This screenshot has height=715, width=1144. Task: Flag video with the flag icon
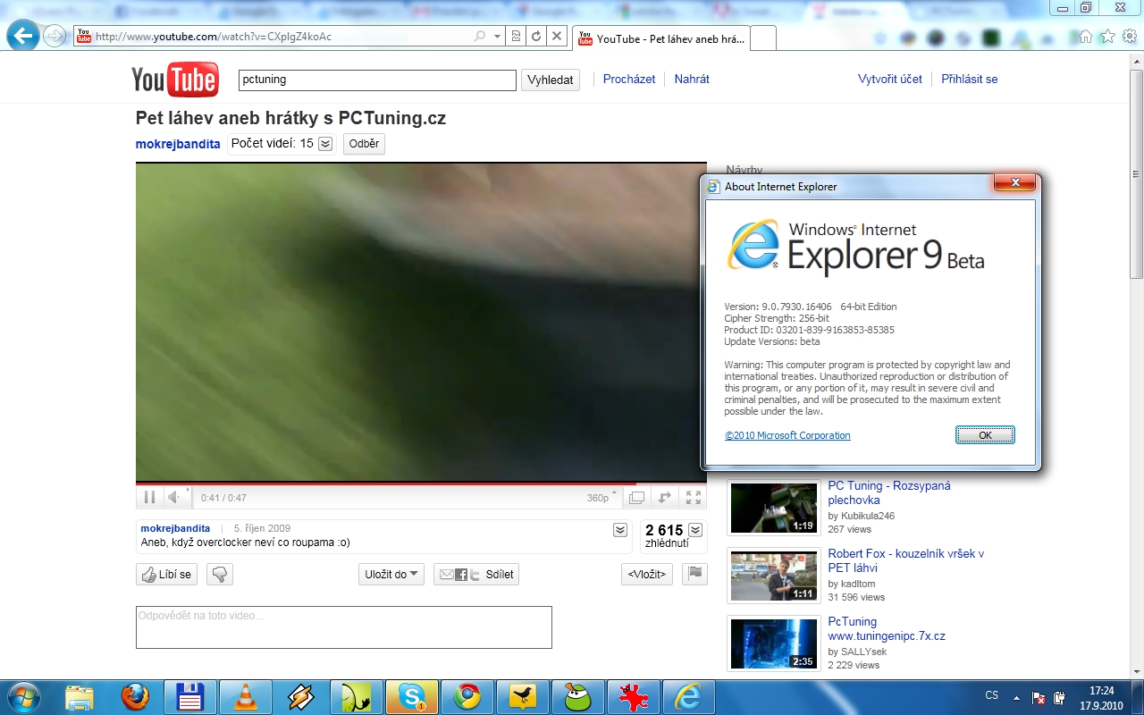694,574
